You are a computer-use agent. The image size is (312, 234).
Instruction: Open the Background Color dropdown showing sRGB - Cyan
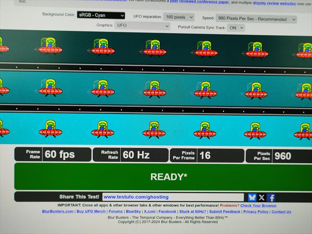pos(101,15)
